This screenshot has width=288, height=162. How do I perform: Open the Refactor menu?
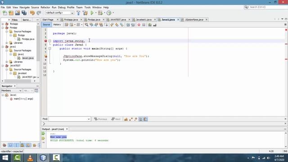coord(45,7)
